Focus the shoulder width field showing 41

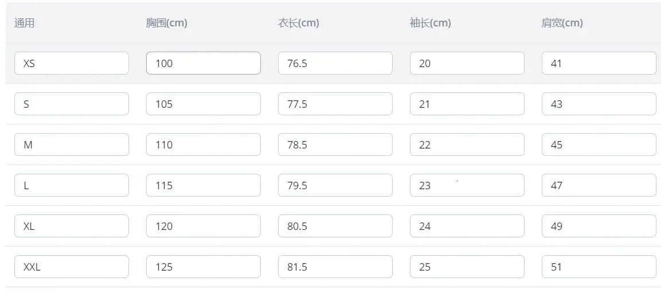599,63
